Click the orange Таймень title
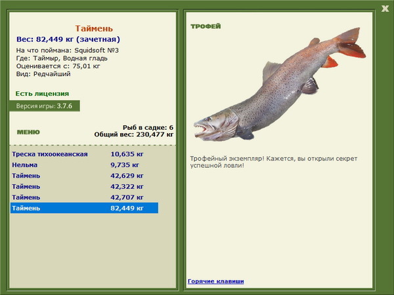Image resolution: width=394 pixels, height=295 pixels. point(94,29)
